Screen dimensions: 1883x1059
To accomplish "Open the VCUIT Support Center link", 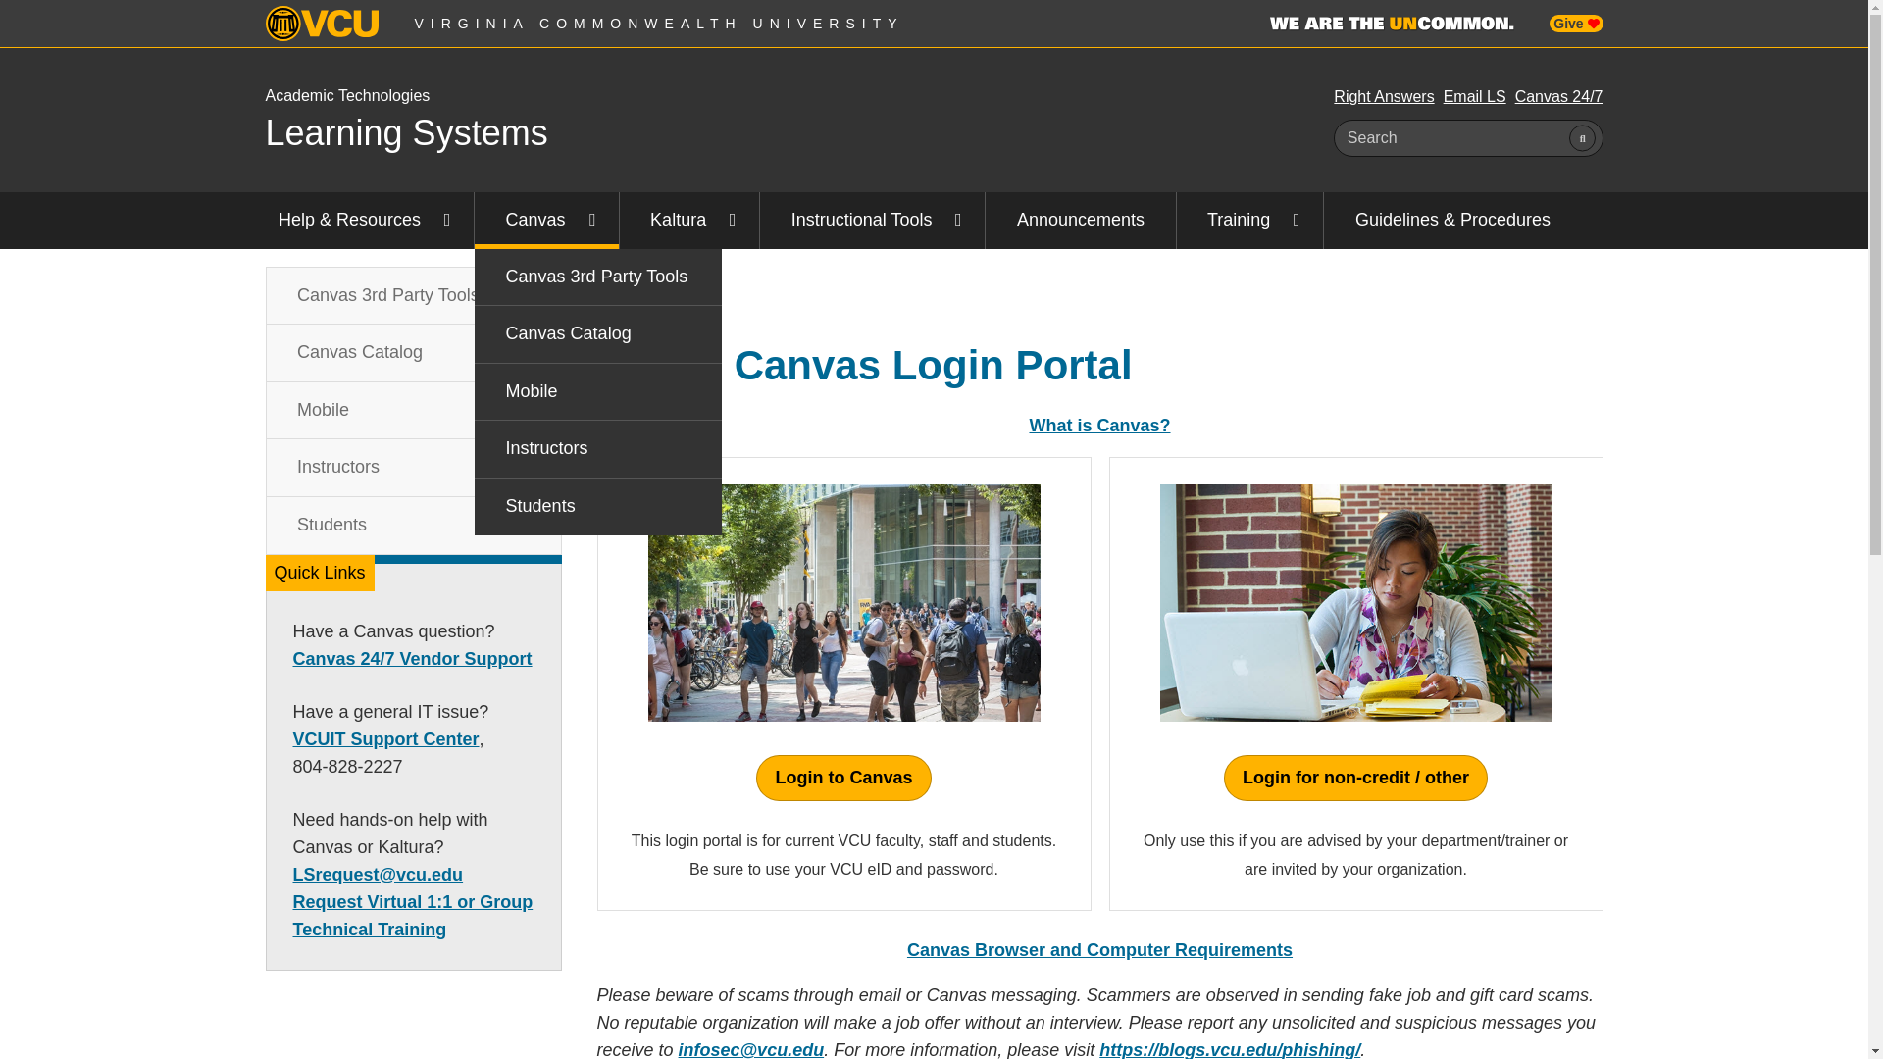I will click(x=385, y=739).
